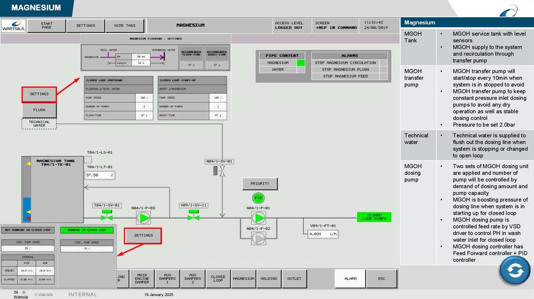Click the blue magnesium tank level bar

[27, 210]
